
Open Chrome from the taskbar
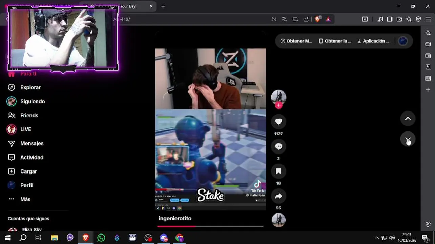tap(179, 238)
